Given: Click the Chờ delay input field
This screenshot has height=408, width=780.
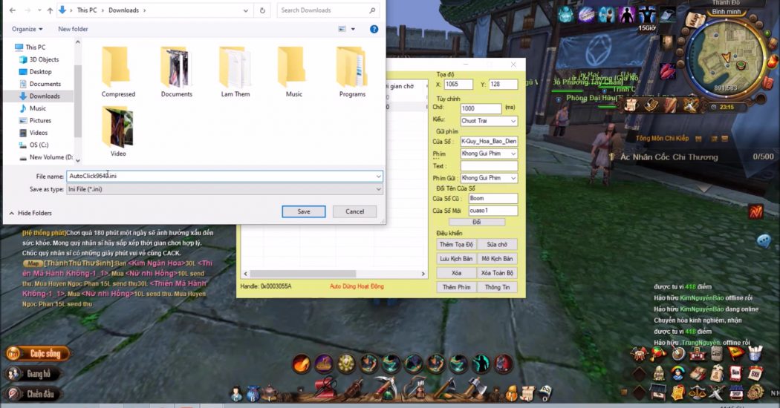Looking at the screenshot, I should [481, 108].
